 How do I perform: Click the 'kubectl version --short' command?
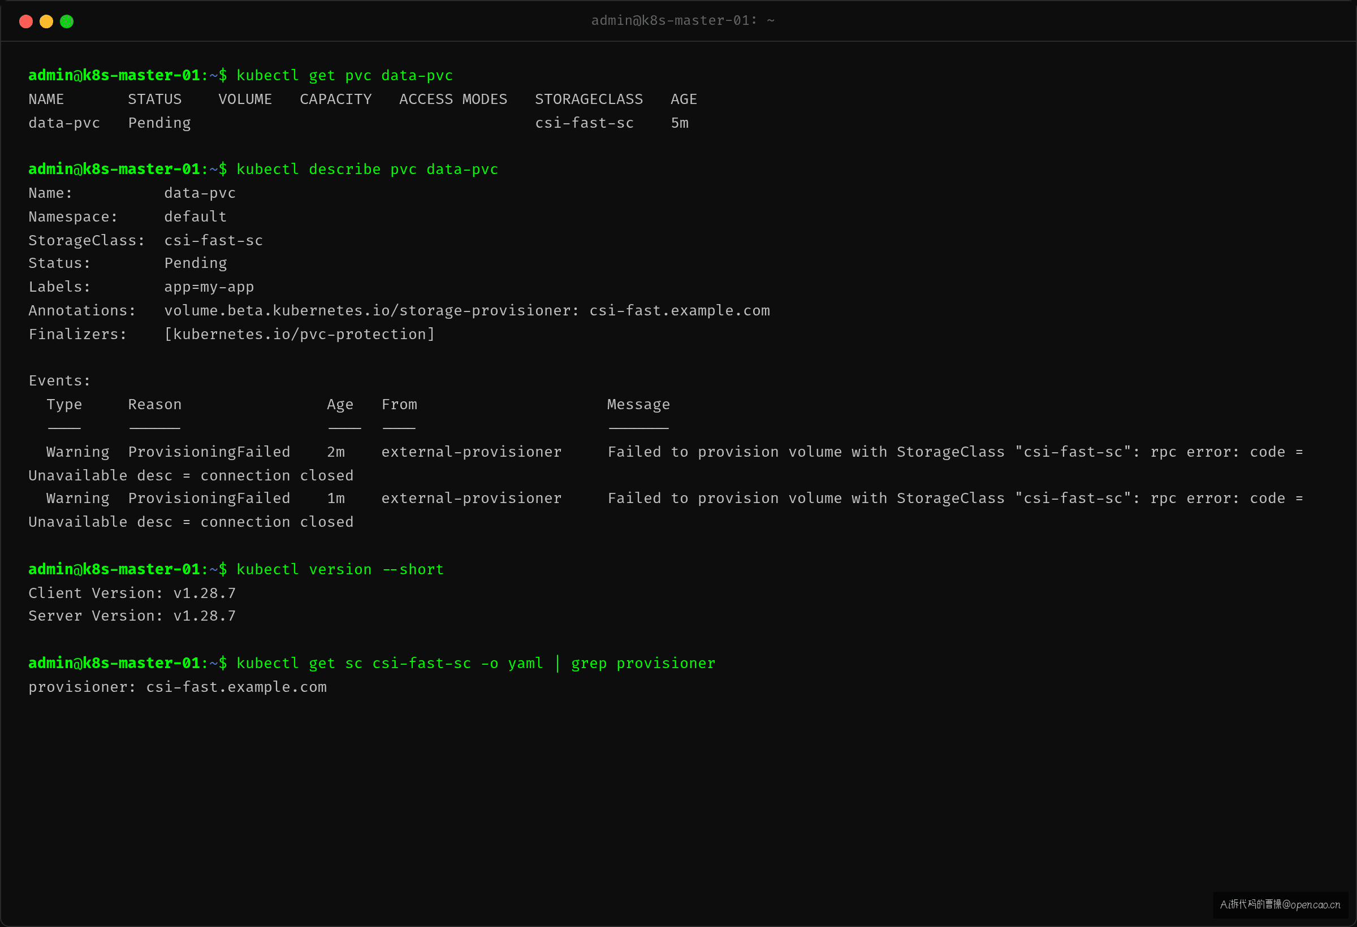point(340,570)
